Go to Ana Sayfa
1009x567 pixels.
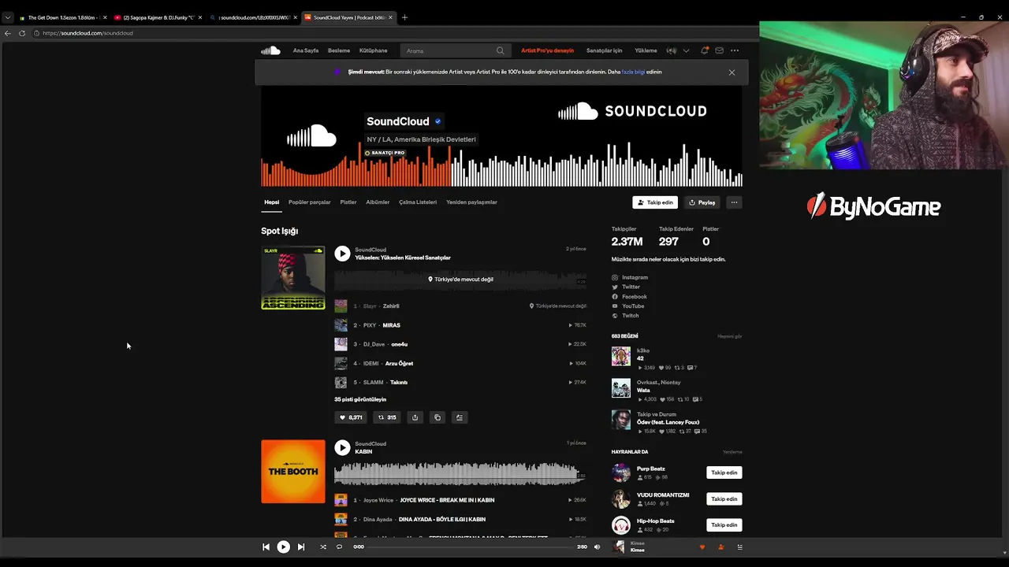(x=306, y=50)
